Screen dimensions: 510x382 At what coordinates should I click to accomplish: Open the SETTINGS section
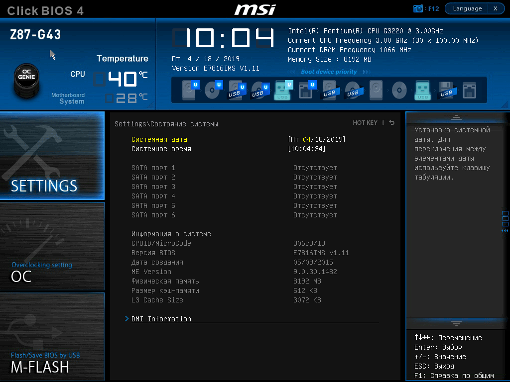coord(52,156)
